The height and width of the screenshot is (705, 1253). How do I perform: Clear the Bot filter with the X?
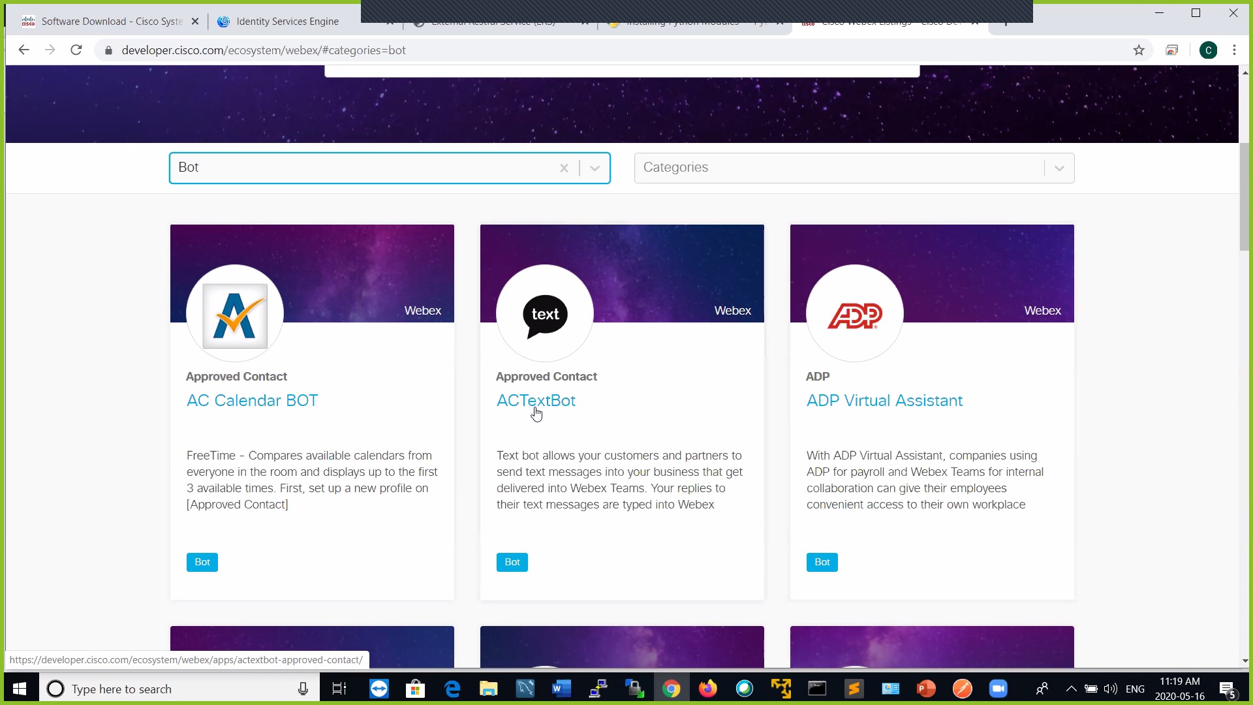(564, 168)
